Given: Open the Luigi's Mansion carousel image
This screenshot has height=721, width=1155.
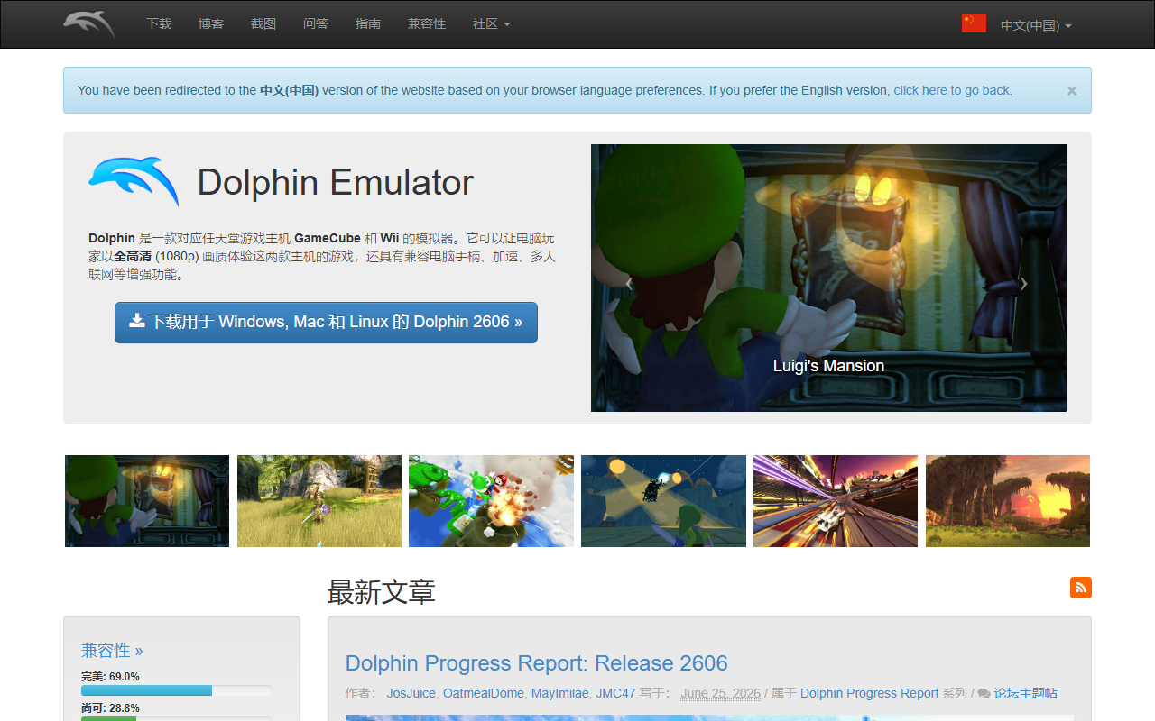Looking at the screenshot, I should (x=828, y=278).
